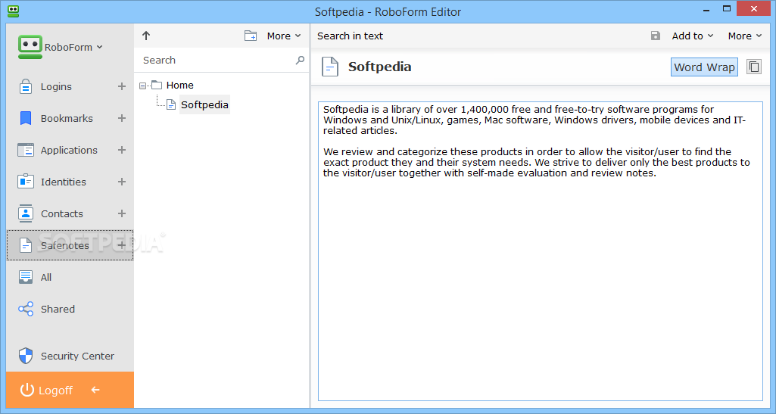Add a new login with plus
776x414 pixels.
pos(122,86)
